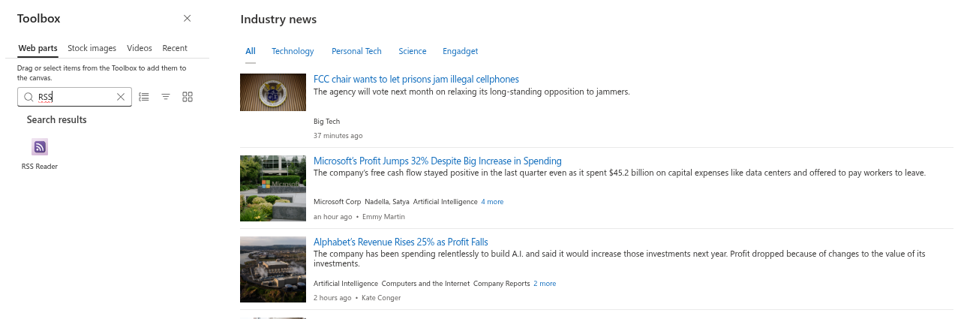Click "Artificial Intelligence" tag on Alphabet article
Screen dimensions: 961x319
[346, 284]
